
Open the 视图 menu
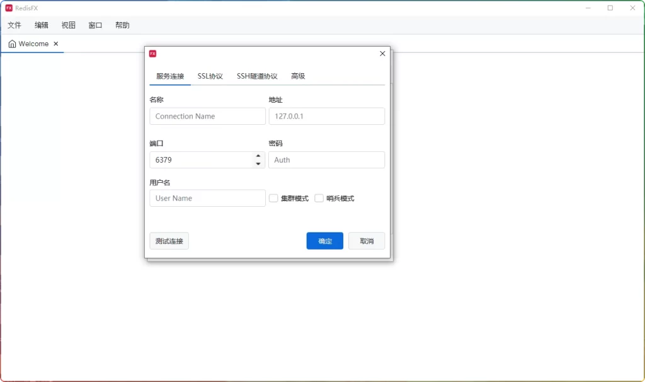coord(68,25)
